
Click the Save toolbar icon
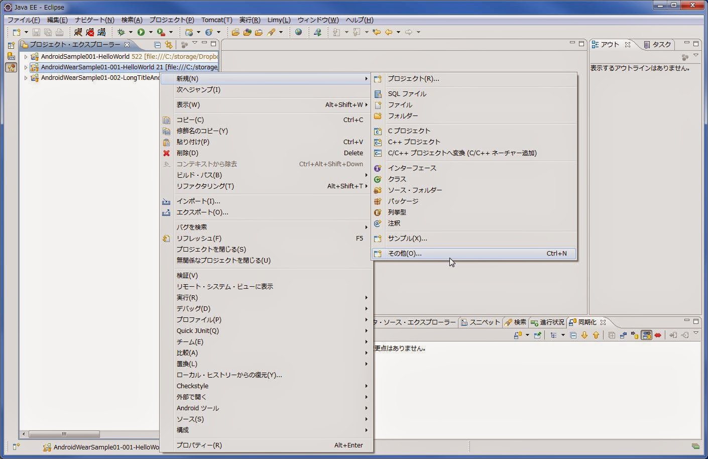point(37,32)
